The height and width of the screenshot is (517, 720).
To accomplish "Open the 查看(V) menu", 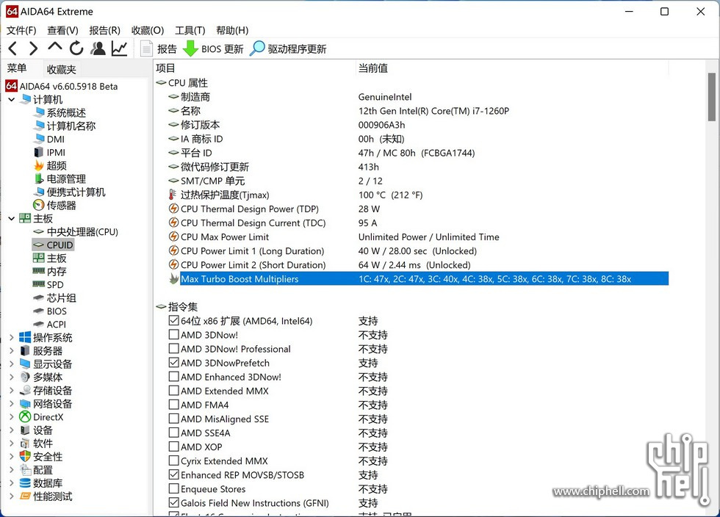I will point(63,30).
